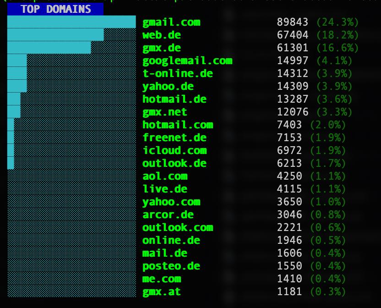Select googlemail.com in the list

187,61
